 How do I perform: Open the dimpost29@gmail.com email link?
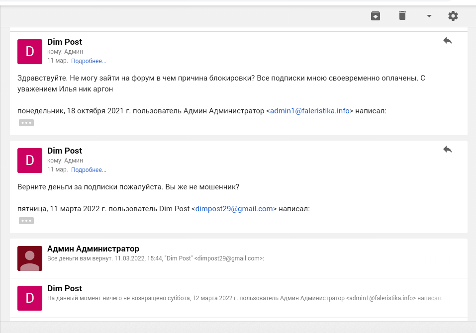click(x=234, y=209)
